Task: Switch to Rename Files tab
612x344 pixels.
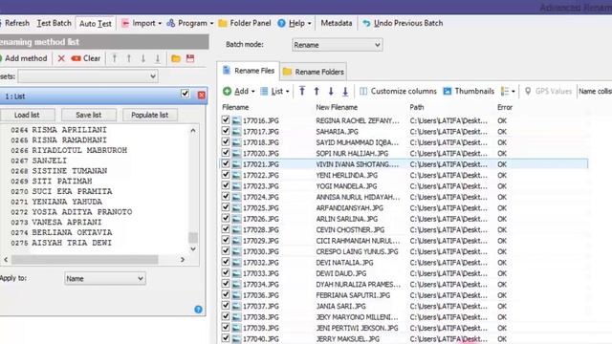Action: coord(249,71)
